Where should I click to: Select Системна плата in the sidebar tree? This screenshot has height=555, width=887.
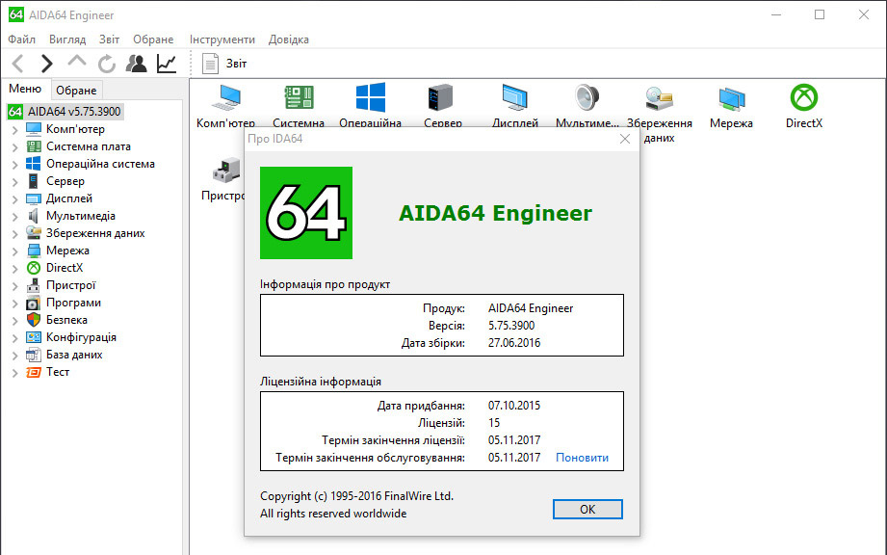tap(89, 146)
